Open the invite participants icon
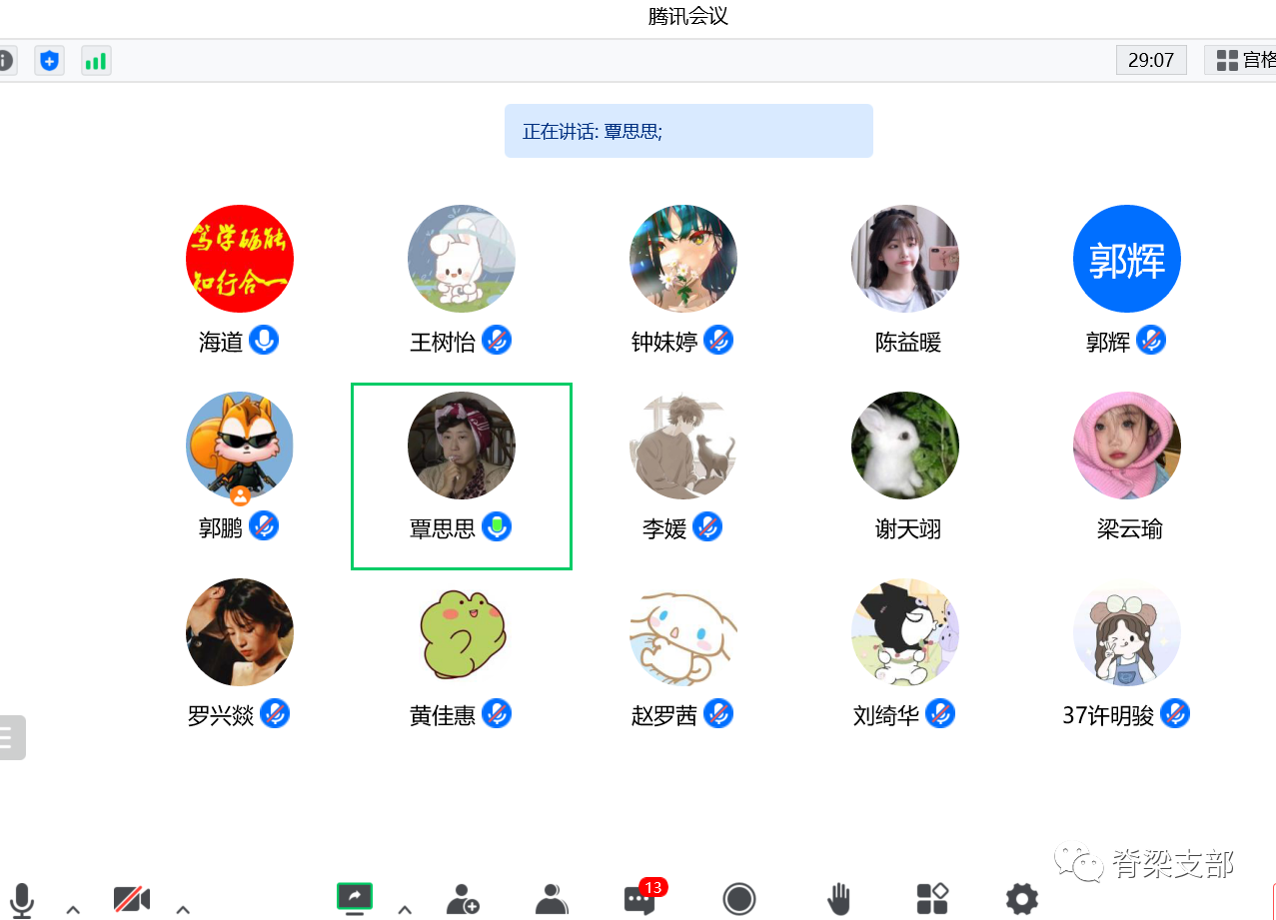1276x920 pixels. coord(463,899)
